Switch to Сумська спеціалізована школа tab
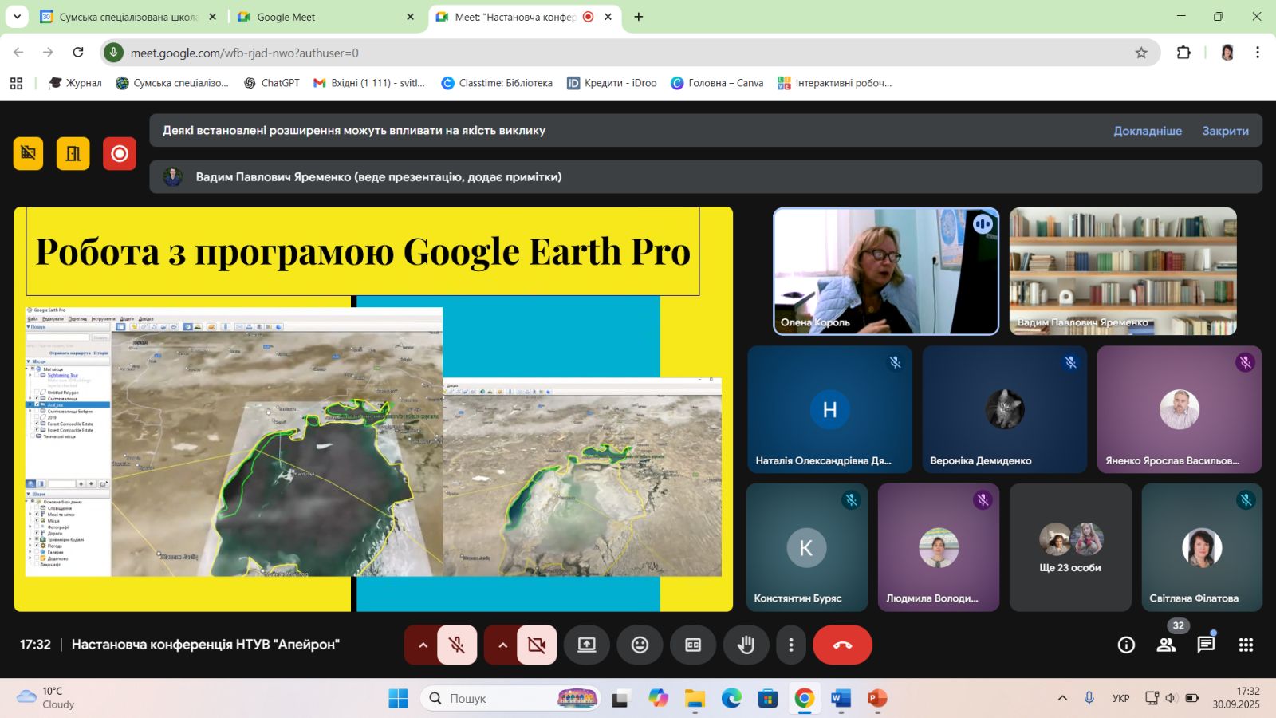1276x718 pixels. (128, 17)
